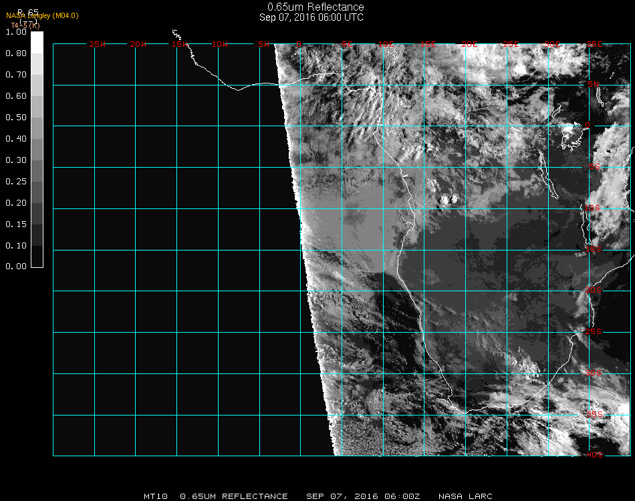
Task: Click the '30E' longitude label
Action: pos(552,44)
